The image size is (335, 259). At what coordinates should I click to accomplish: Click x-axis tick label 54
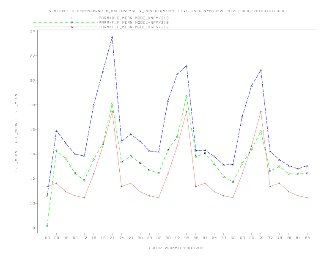[x=214, y=238]
